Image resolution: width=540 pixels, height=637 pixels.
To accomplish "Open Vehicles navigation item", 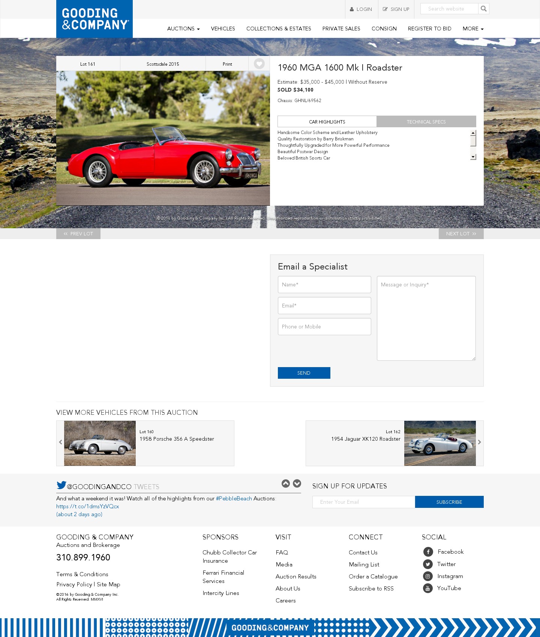I will click(x=223, y=29).
